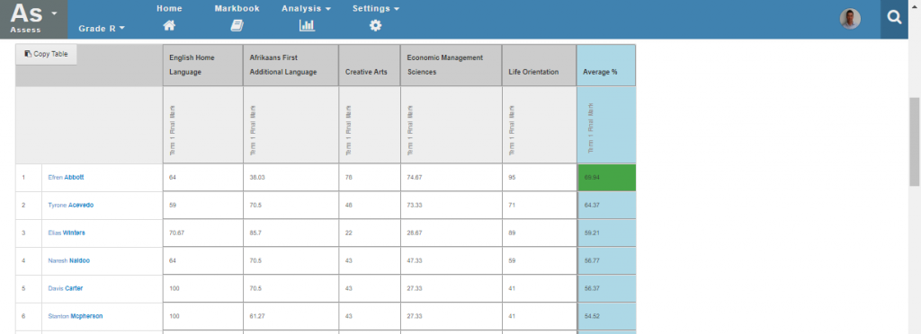Image resolution: width=921 pixels, height=334 pixels.
Task: Click the Creative Arts column header
Action: pyautogui.click(x=370, y=65)
